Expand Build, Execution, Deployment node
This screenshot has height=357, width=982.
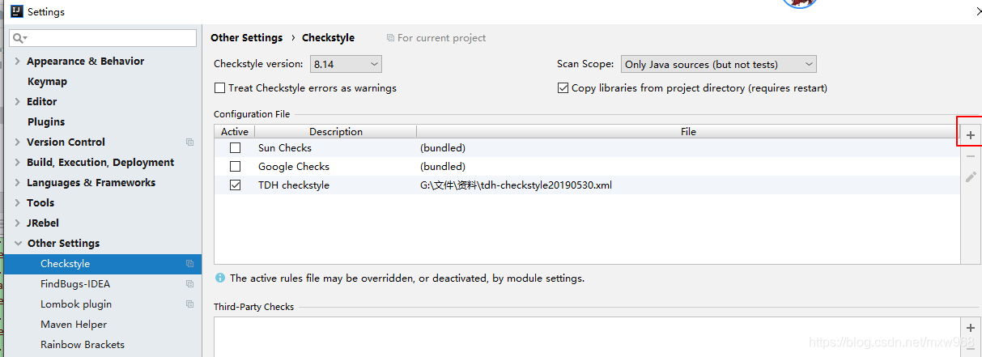18,163
